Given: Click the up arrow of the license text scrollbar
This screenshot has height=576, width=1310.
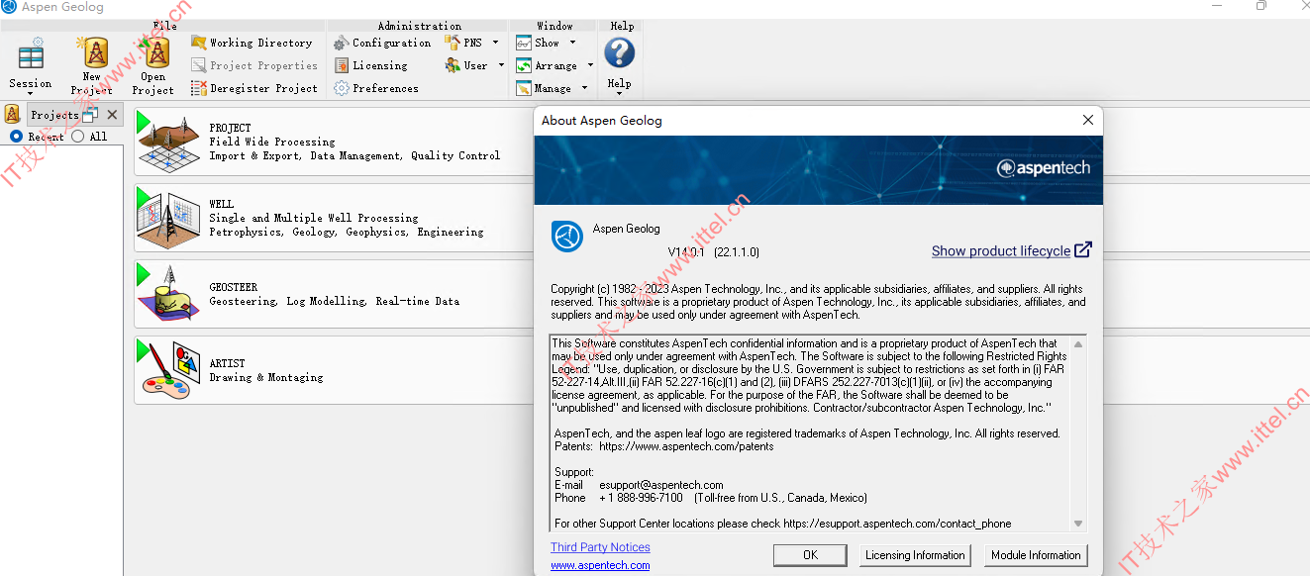Looking at the screenshot, I should (x=1078, y=344).
